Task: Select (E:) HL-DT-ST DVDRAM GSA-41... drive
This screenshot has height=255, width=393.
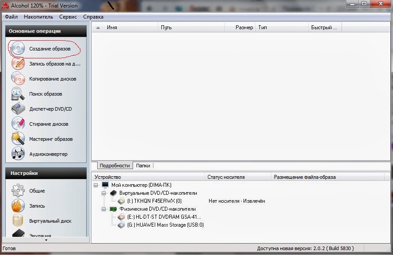Action: click(164, 217)
